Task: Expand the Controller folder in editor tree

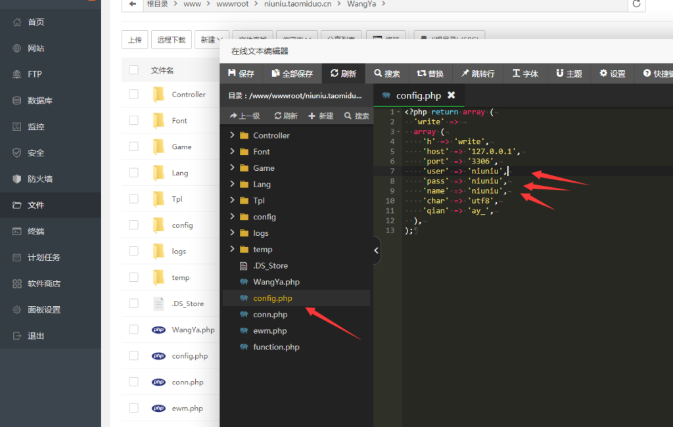Action: pyautogui.click(x=232, y=135)
